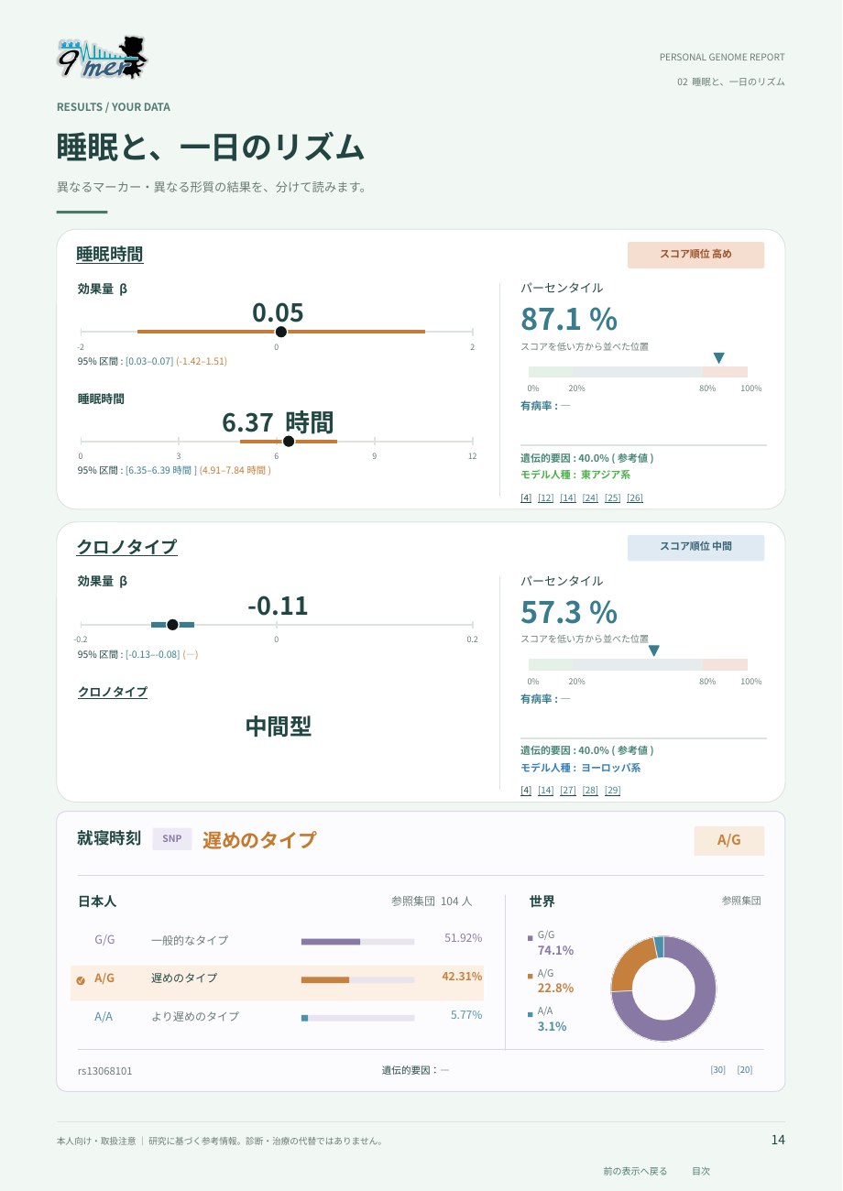This screenshot has height=1191, width=843.
Task: Open reference [27] in the クロノタイプ card
Action: 568,791
